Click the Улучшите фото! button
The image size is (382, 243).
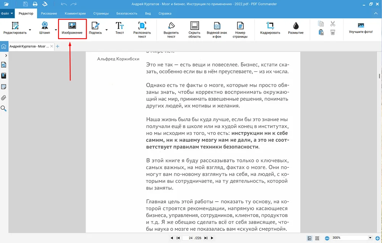pos(361,28)
